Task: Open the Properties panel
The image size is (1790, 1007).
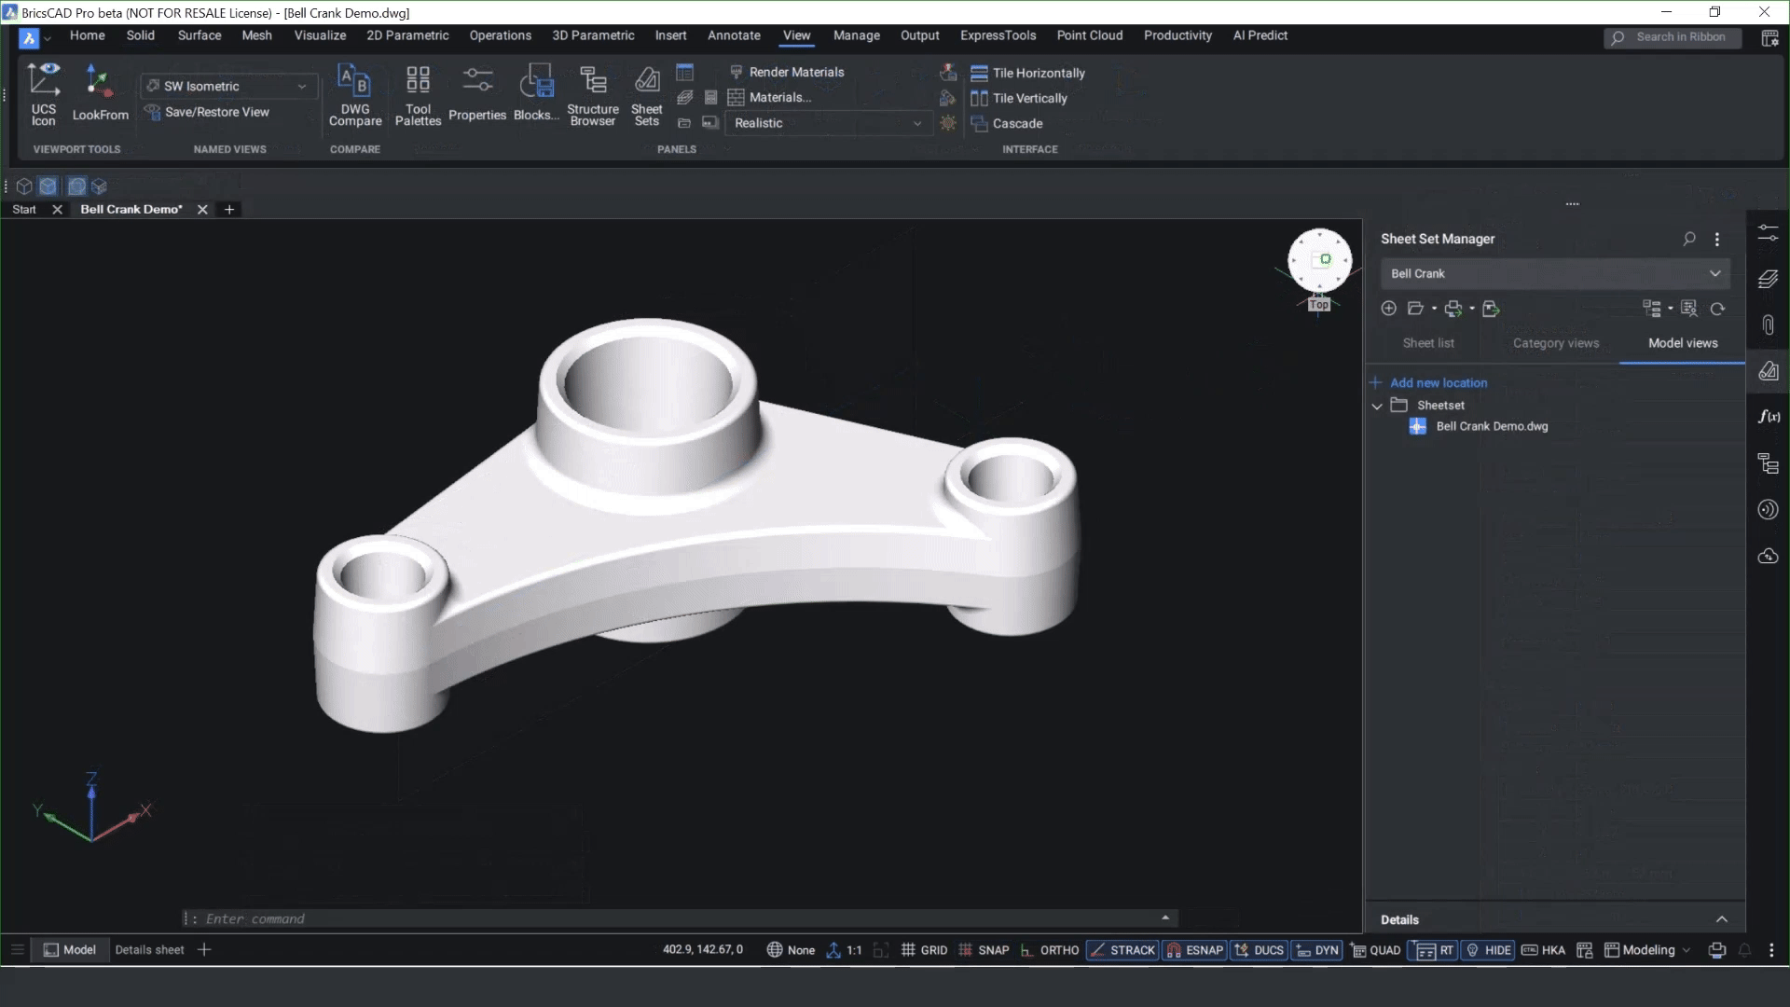Action: click(477, 93)
